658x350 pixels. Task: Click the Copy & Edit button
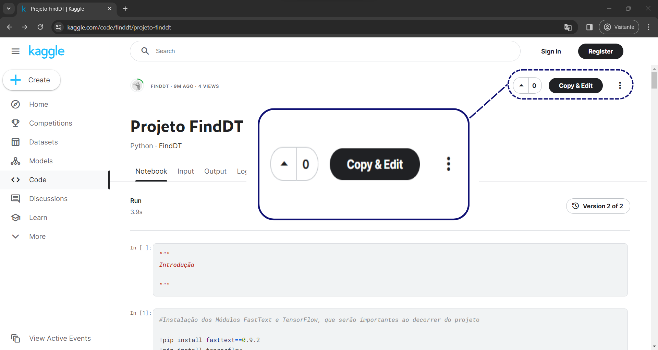pyautogui.click(x=575, y=86)
